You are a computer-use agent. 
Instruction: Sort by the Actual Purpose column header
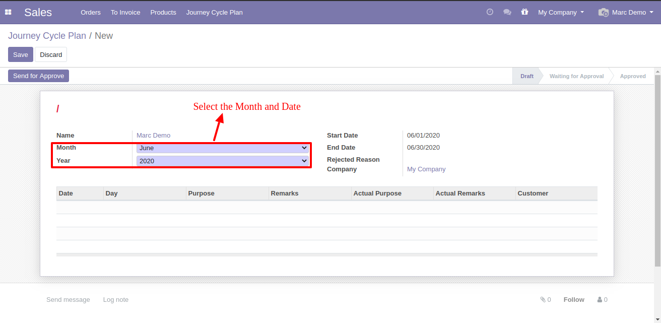(x=392, y=193)
